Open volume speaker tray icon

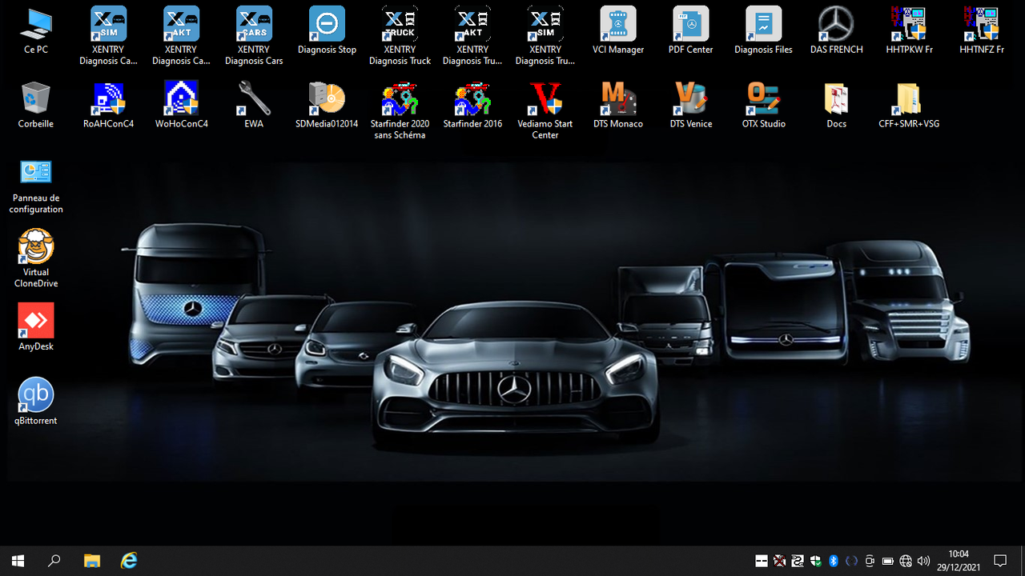(x=923, y=561)
